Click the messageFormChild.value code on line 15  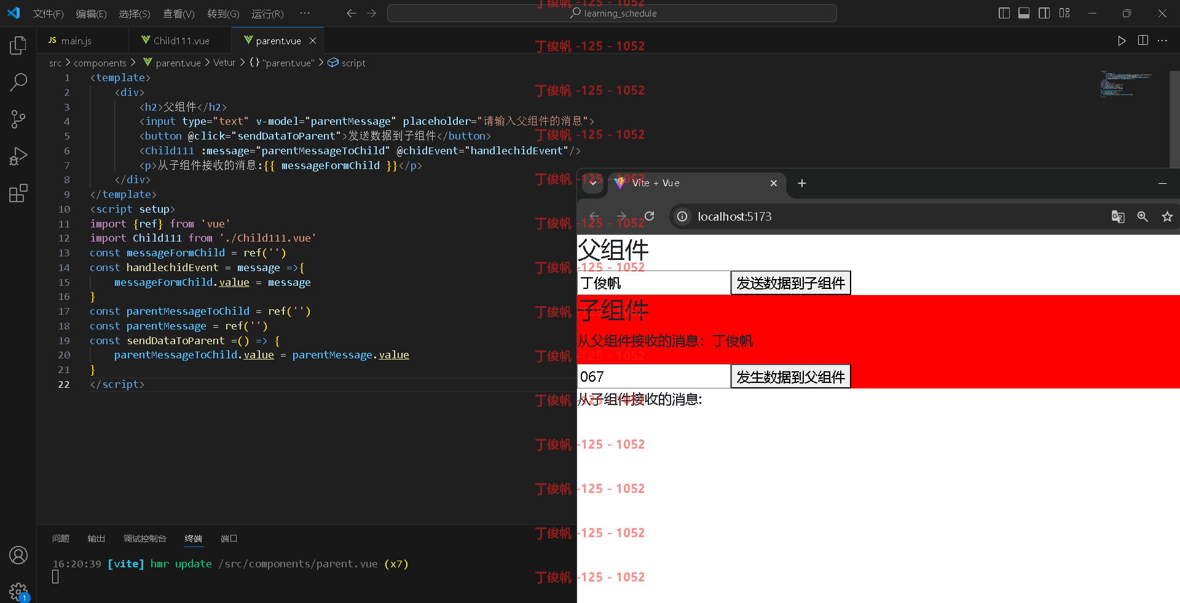click(x=182, y=282)
